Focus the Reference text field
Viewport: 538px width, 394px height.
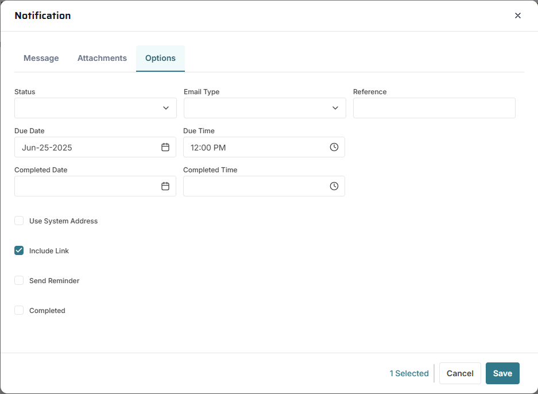pyautogui.click(x=434, y=108)
